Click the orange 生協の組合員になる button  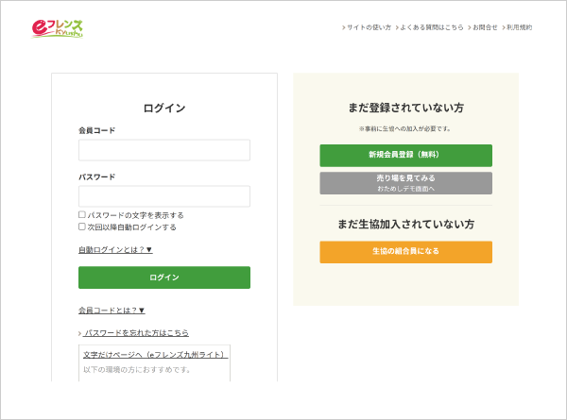405,252
